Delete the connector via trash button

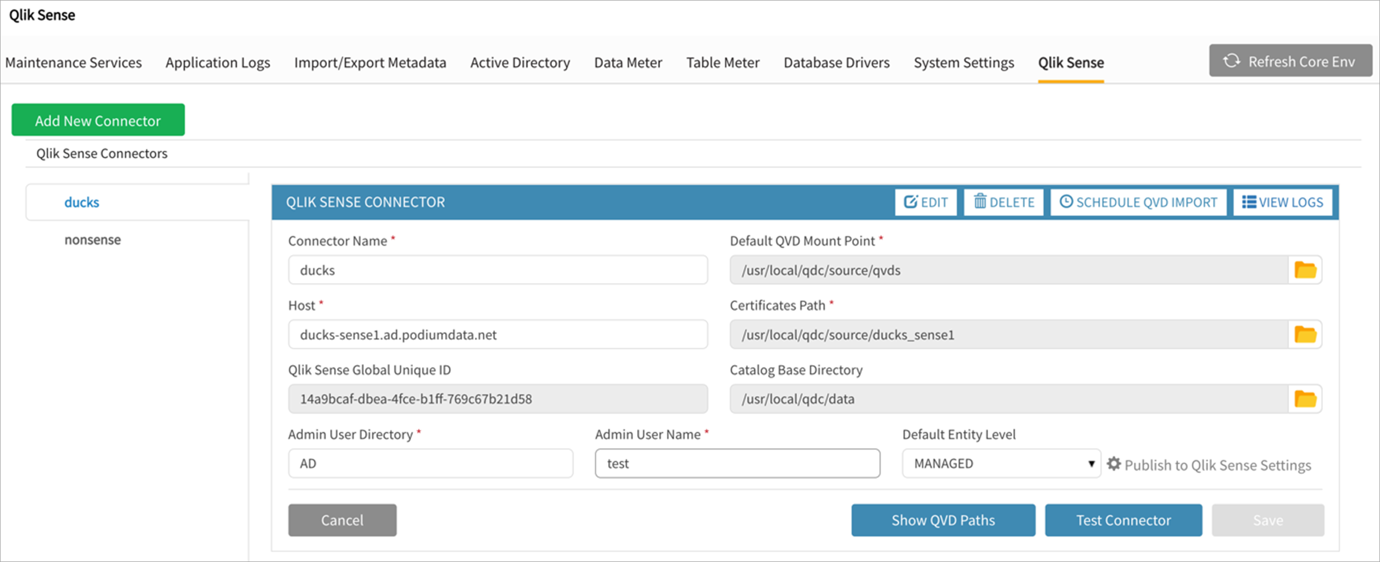(x=1004, y=202)
